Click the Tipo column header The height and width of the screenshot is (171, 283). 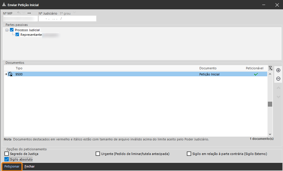(x=19, y=68)
